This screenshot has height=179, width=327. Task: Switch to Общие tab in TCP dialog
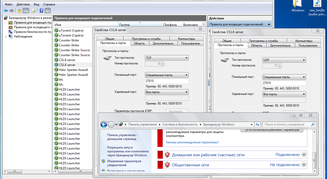coord(110,39)
